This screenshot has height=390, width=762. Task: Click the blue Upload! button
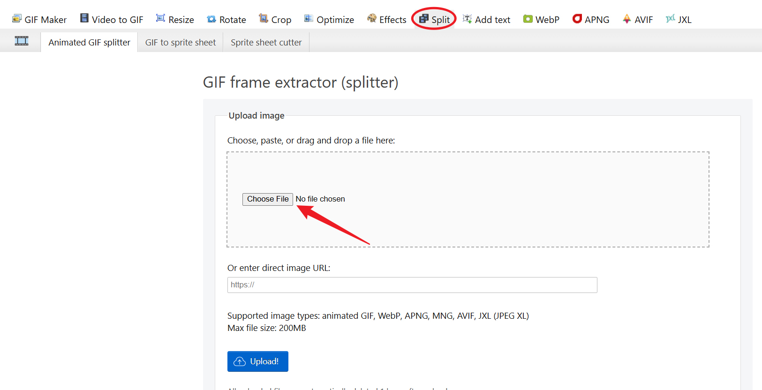point(258,361)
